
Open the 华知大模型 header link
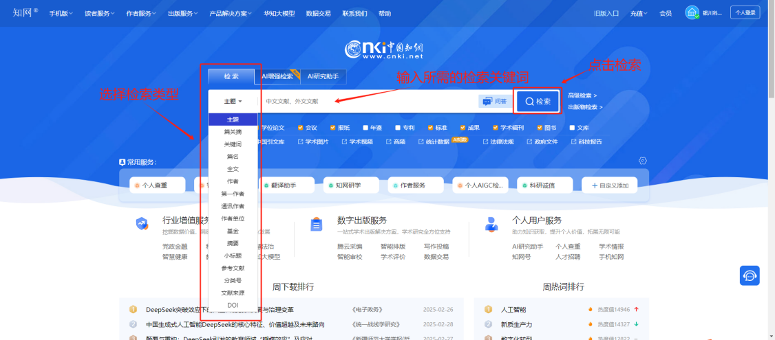pos(279,13)
